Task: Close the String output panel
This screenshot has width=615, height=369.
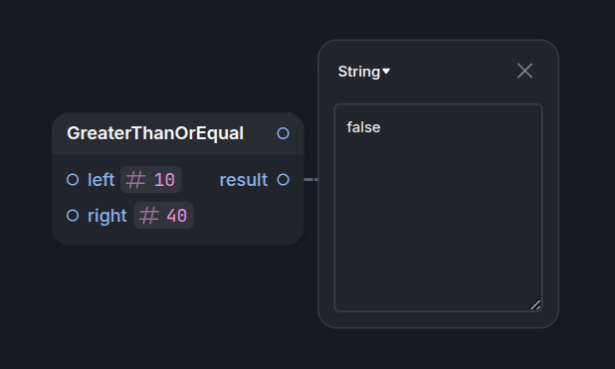Action: pos(524,71)
